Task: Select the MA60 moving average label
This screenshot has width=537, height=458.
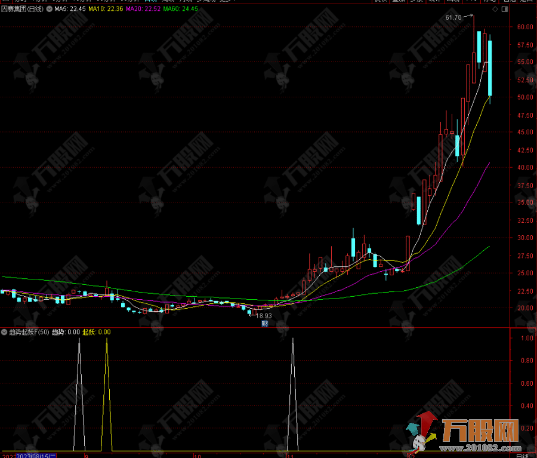Action: coord(181,10)
